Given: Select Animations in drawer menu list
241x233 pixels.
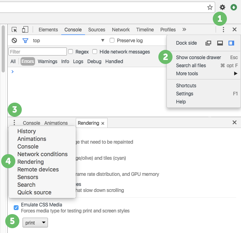Looking at the screenshot, I should (42, 139).
